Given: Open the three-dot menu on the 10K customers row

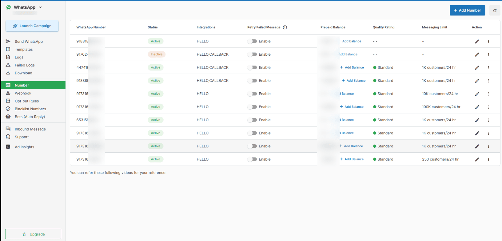Looking at the screenshot, I should click(488, 94).
